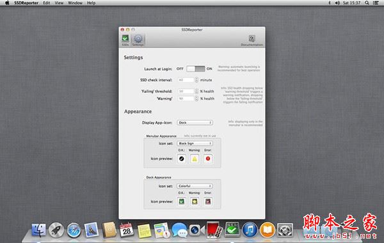Close the SSDReporter window
The height and width of the screenshot is (243, 384).
click(122, 29)
